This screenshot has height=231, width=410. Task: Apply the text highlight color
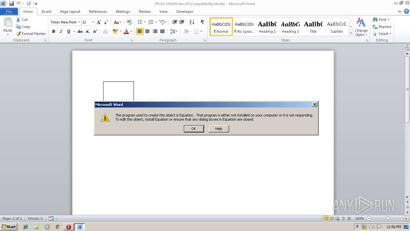(x=115, y=31)
